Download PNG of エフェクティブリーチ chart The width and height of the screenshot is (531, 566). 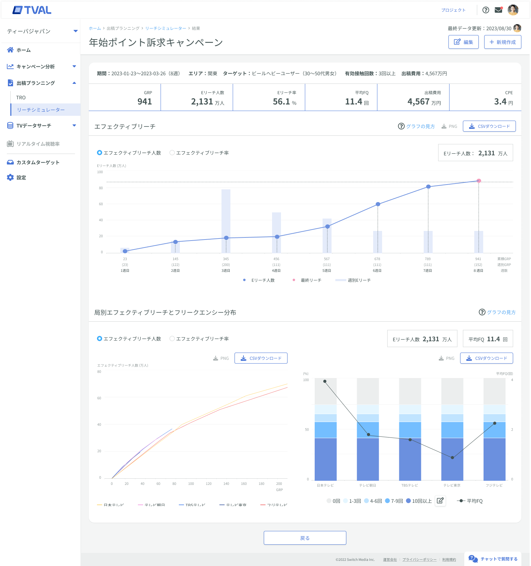point(449,126)
